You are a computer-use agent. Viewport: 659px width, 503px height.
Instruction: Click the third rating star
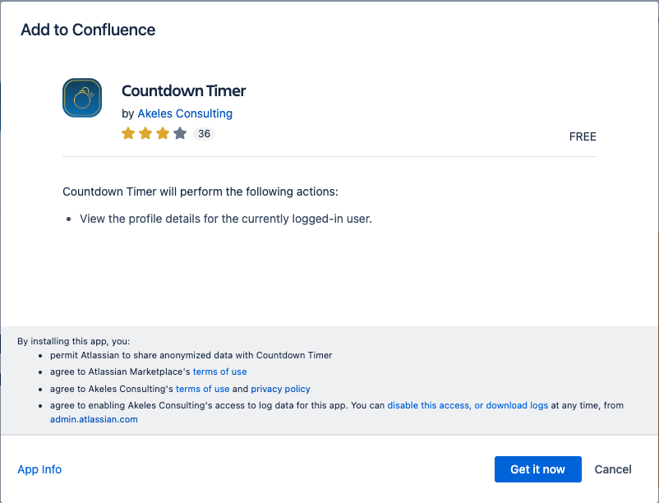(163, 132)
